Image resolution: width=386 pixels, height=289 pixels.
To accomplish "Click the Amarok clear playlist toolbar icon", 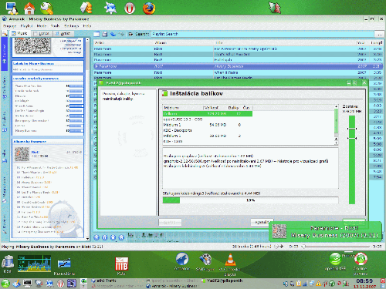I will pyautogui.click(x=96, y=34).
